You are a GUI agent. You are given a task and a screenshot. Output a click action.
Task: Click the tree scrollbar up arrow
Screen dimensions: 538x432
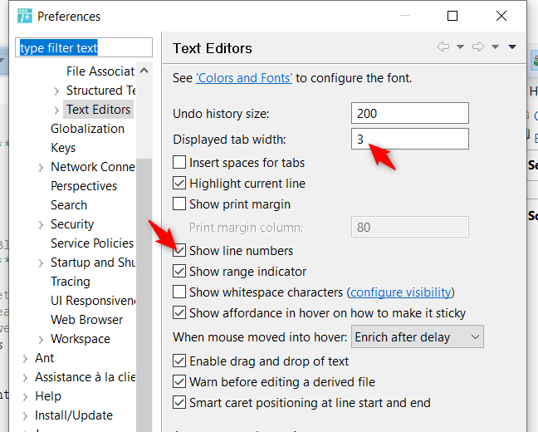pyautogui.click(x=144, y=71)
